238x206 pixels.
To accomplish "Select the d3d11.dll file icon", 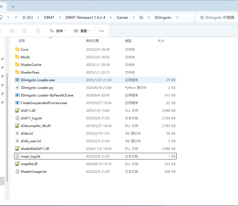I will point(17,110).
